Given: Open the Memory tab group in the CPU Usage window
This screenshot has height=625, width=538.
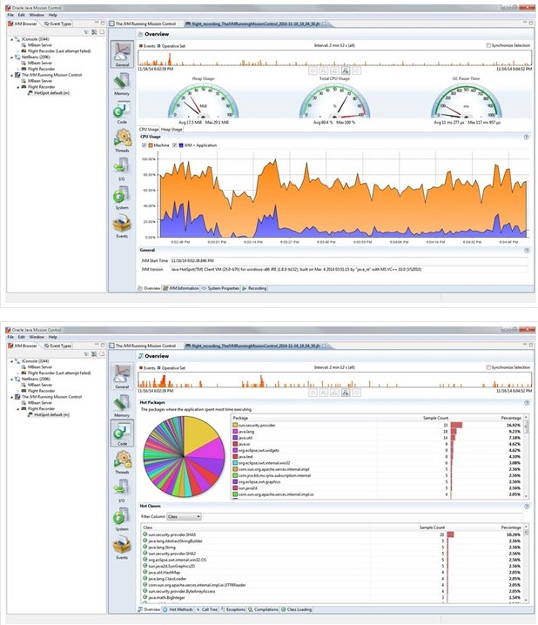Looking at the screenshot, I should 122,84.
